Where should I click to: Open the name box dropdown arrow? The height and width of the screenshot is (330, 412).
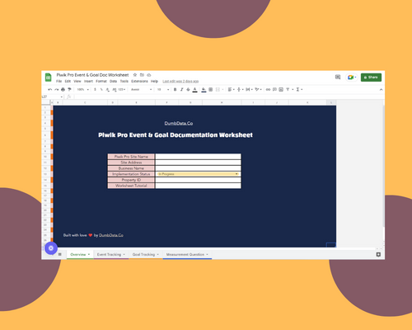[62, 97]
